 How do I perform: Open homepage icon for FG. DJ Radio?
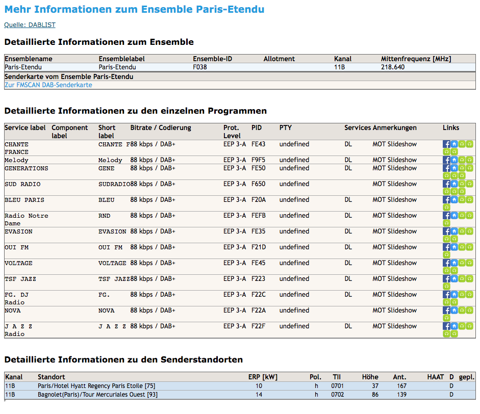454,294
